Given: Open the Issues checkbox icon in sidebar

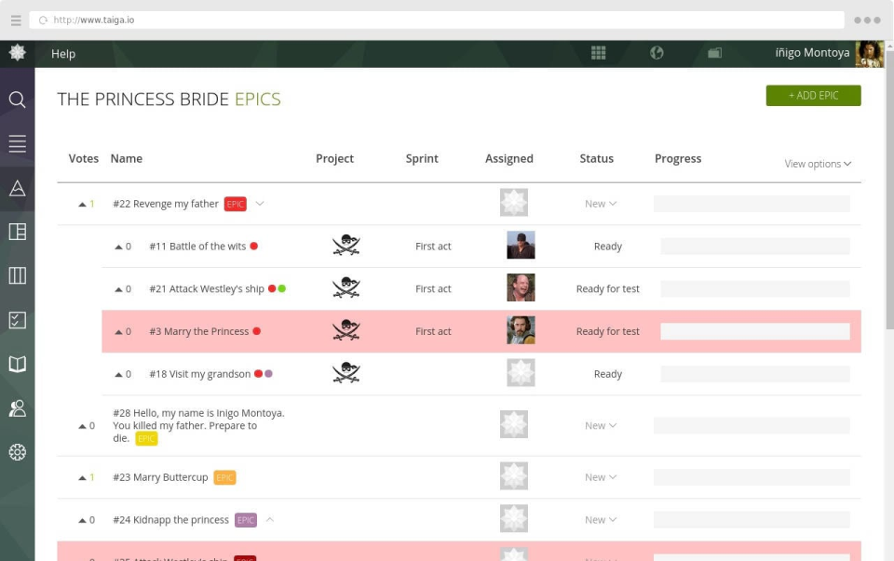Looking at the screenshot, I should (x=17, y=320).
